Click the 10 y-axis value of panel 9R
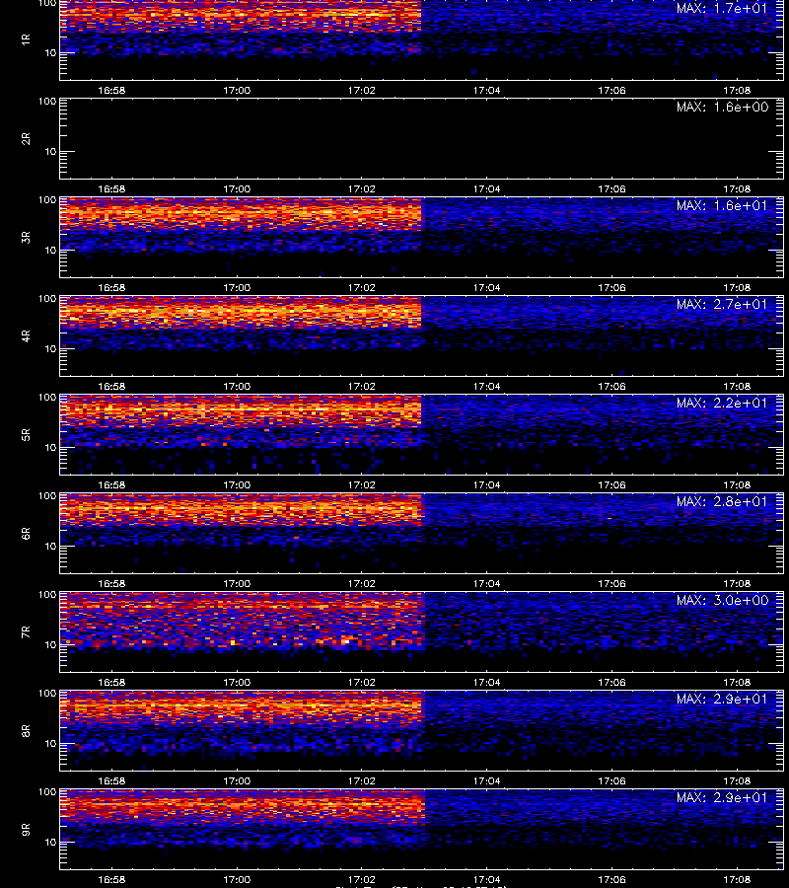This screenshot has width=789, height=888. [x=50, y=843]
